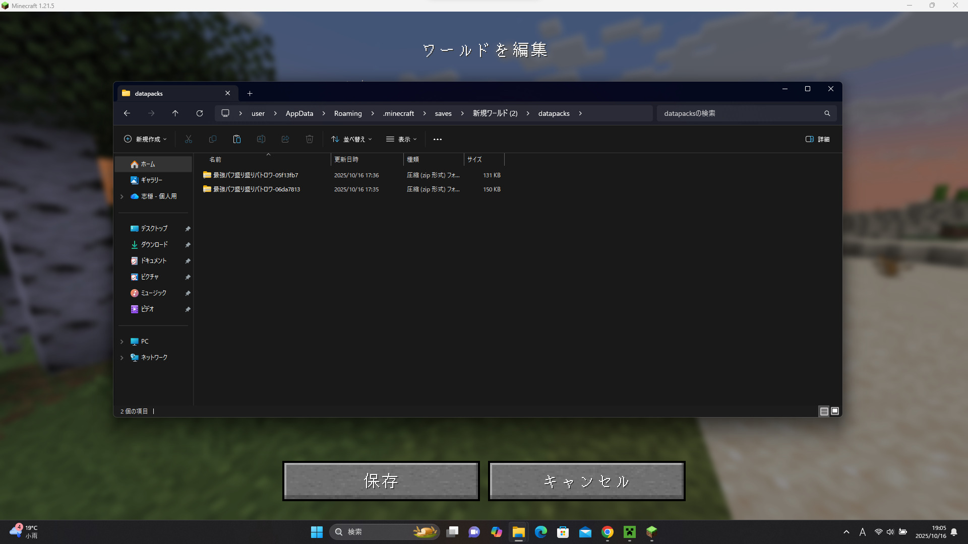Click the Paste clipboard icon in the toolbar
This screenshot has height=544, width=968.
pos(236,139)
